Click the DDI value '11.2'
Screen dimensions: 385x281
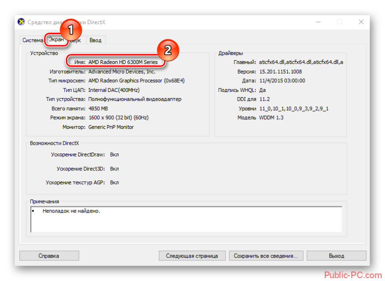264,100
